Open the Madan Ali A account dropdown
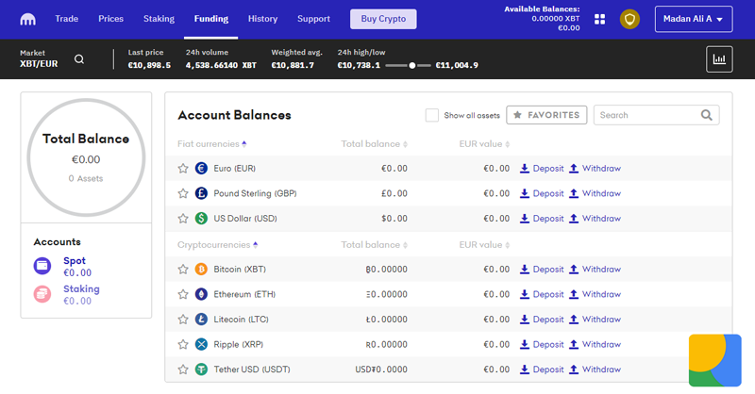The image size is (755, 394). click(694, 19)
